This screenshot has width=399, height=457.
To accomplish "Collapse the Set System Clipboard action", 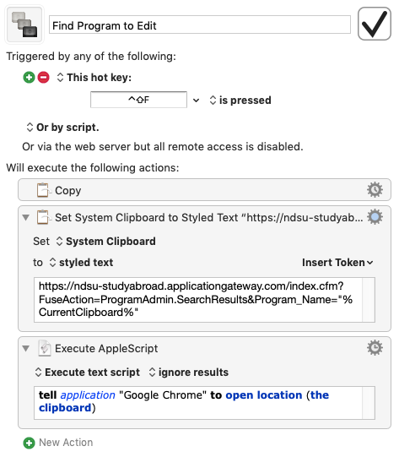I will pos(26,217).
